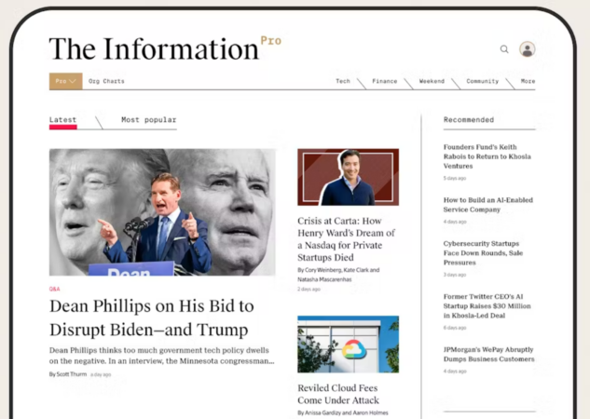Open Former Twitter CEO's AI Startup story
Viewport: 590px width, 419px height.
tap(487, 306)
